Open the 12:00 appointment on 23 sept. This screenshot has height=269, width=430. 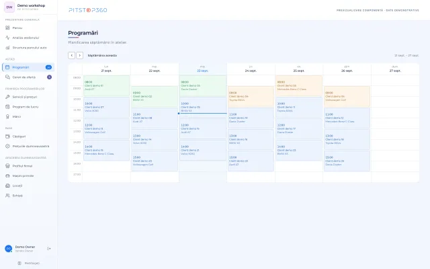pyautogui.click(x=203, y=128)
